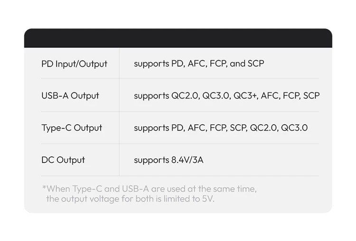Click the asterisk at the footnote start

(44, 188)
